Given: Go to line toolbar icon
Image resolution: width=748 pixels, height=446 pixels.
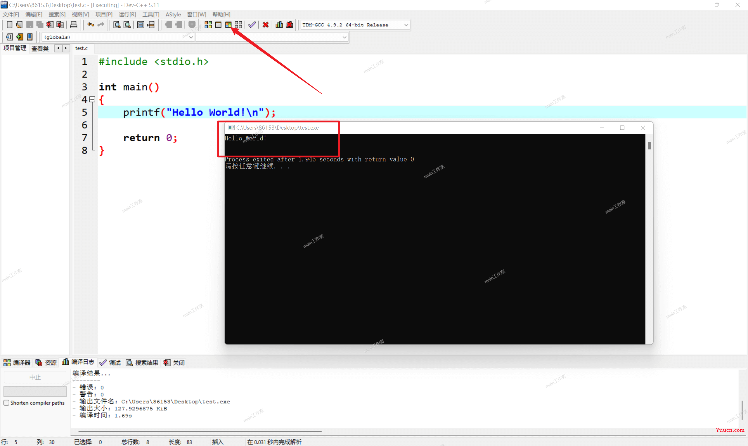Looking at the screenshot, I should [x=151, y=25].
